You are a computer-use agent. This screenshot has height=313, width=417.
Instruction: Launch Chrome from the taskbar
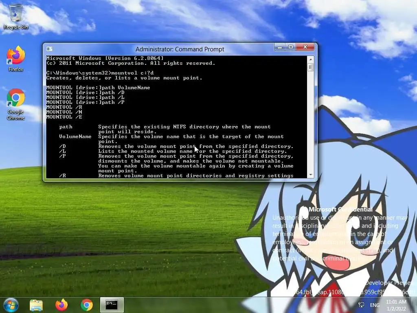point(86,305)
